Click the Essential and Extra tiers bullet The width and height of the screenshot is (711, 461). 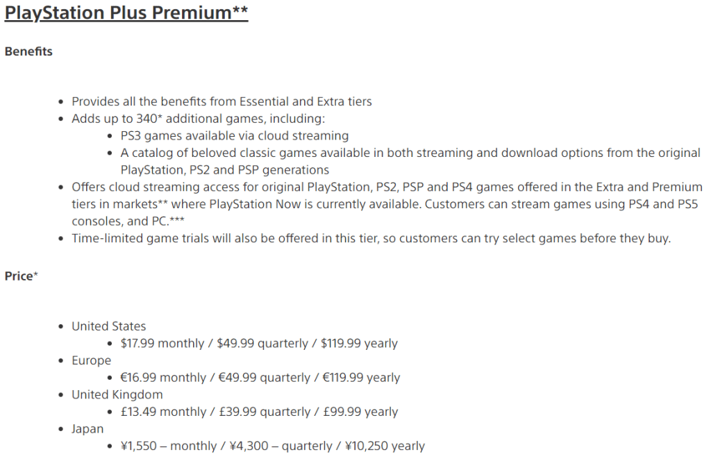[x=221, y=101]
